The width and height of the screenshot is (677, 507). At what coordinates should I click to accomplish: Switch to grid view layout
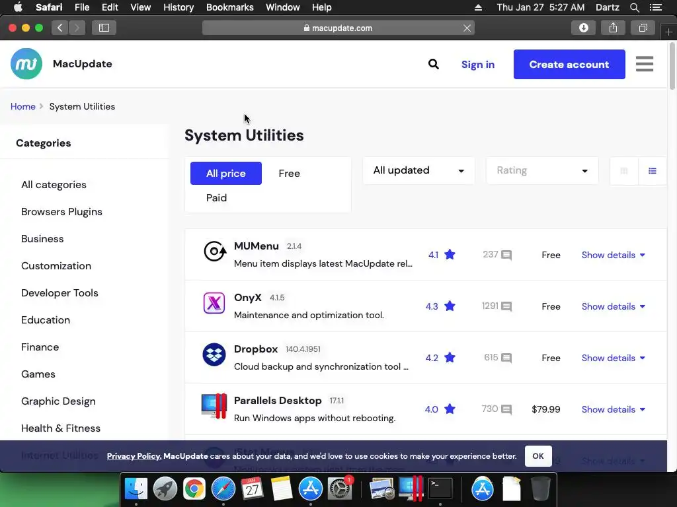coord(624,171)
